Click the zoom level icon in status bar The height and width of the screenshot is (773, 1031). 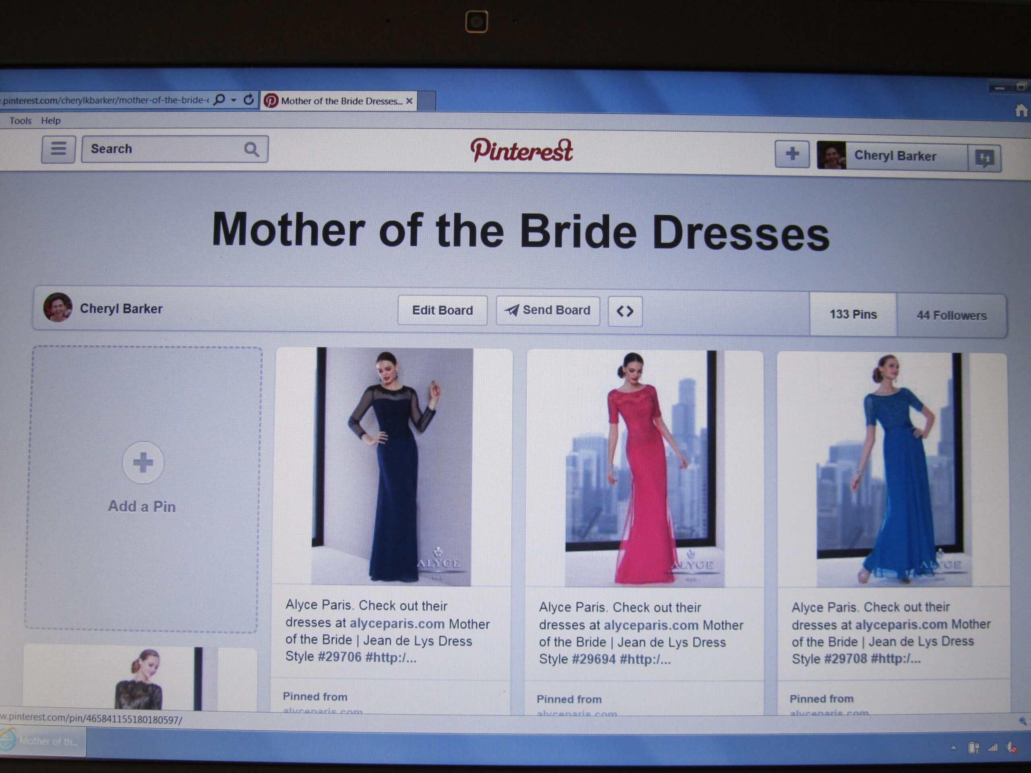tap(1023, 721)
